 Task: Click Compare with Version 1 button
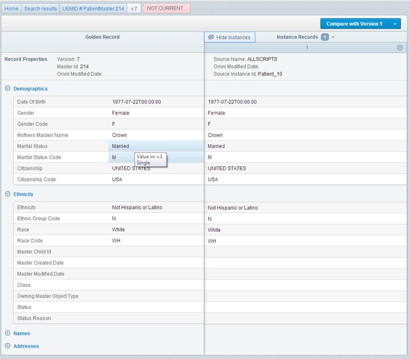point(354,24)
